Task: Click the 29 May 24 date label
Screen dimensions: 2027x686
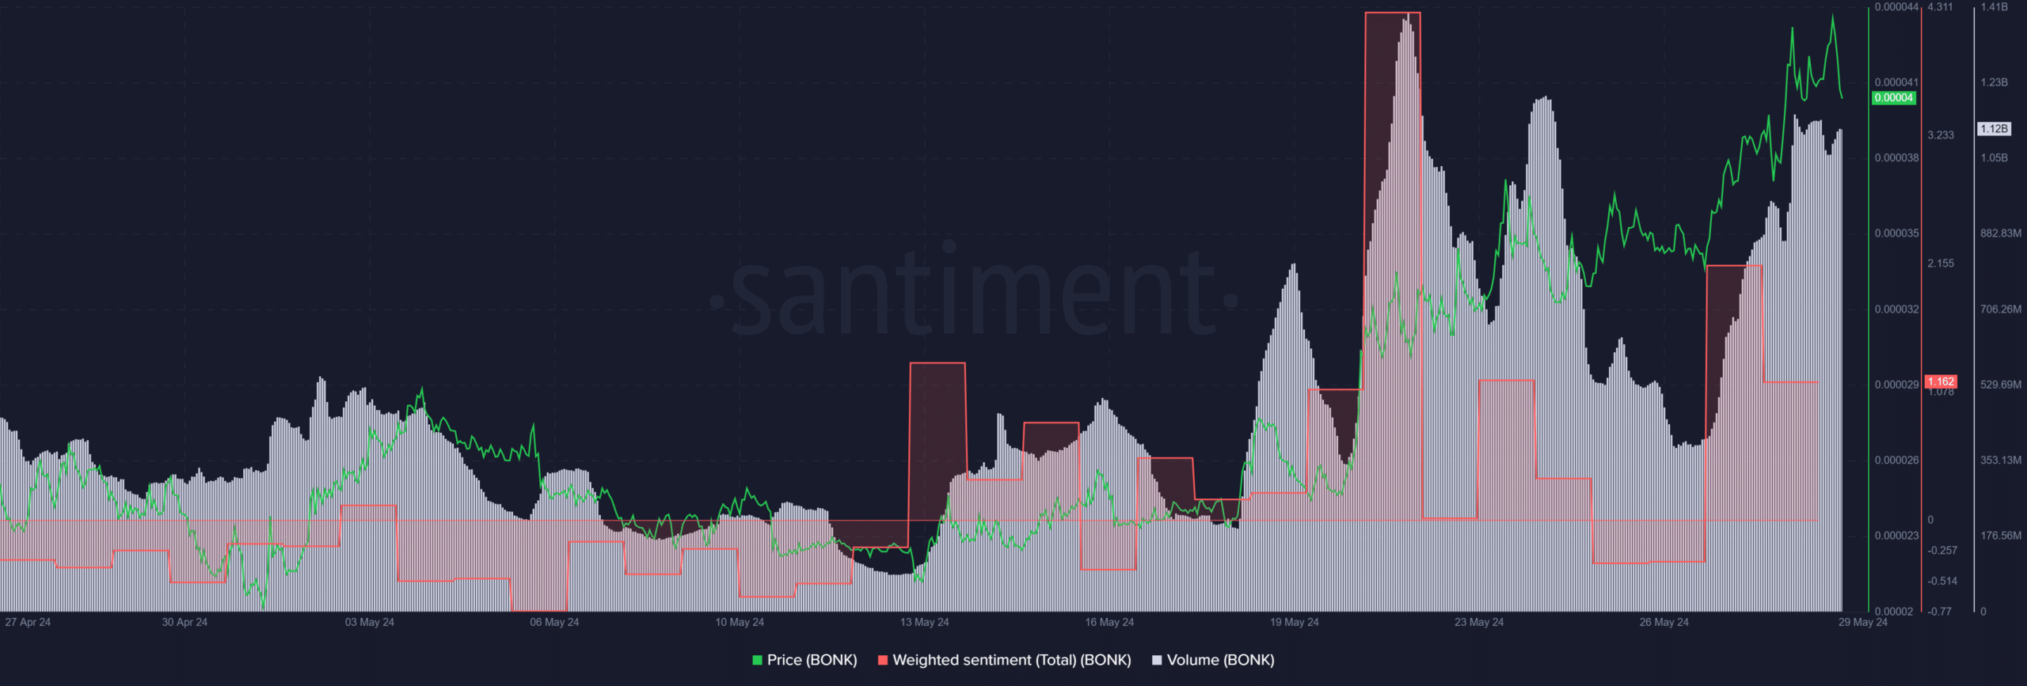Action: (1863, 622)
